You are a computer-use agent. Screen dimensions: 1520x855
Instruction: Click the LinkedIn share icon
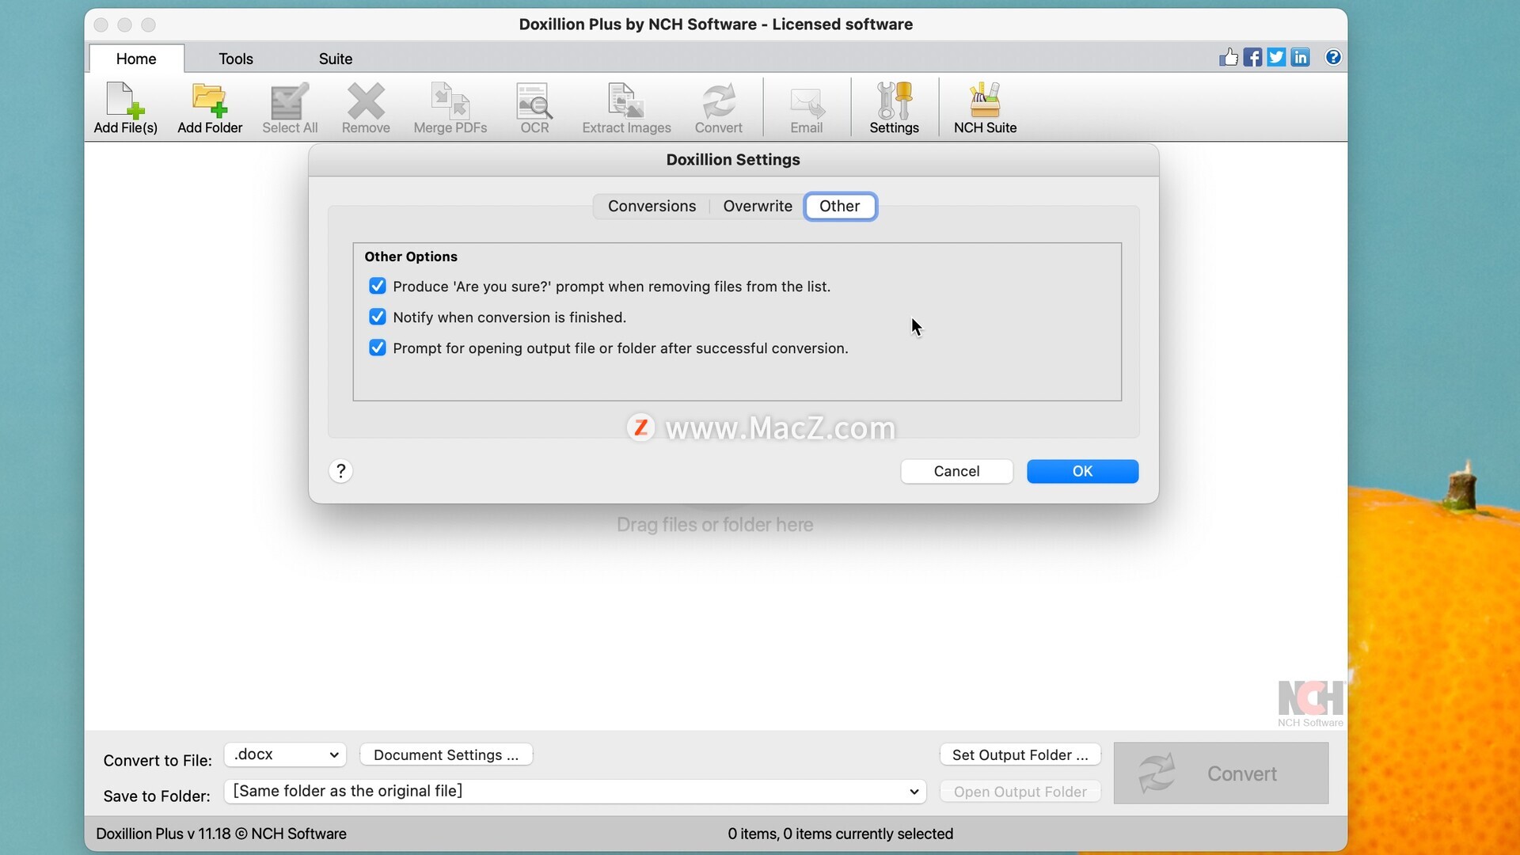tap(1300, 57)
